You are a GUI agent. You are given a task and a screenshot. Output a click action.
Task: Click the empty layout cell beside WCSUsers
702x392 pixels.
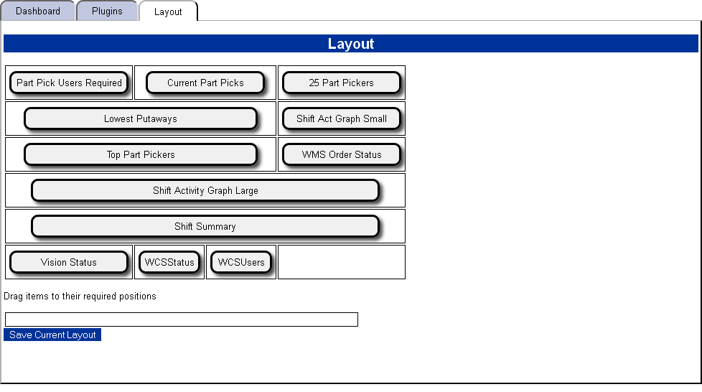[342, 262]
